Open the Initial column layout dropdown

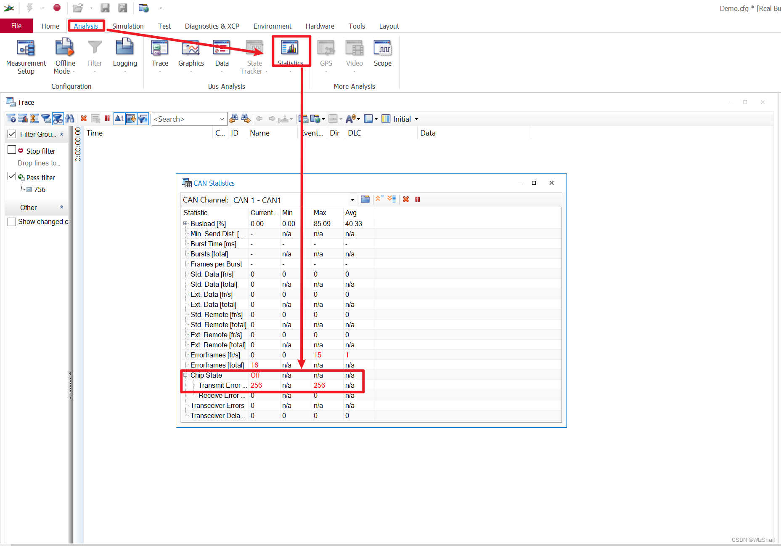pos(416,119)
